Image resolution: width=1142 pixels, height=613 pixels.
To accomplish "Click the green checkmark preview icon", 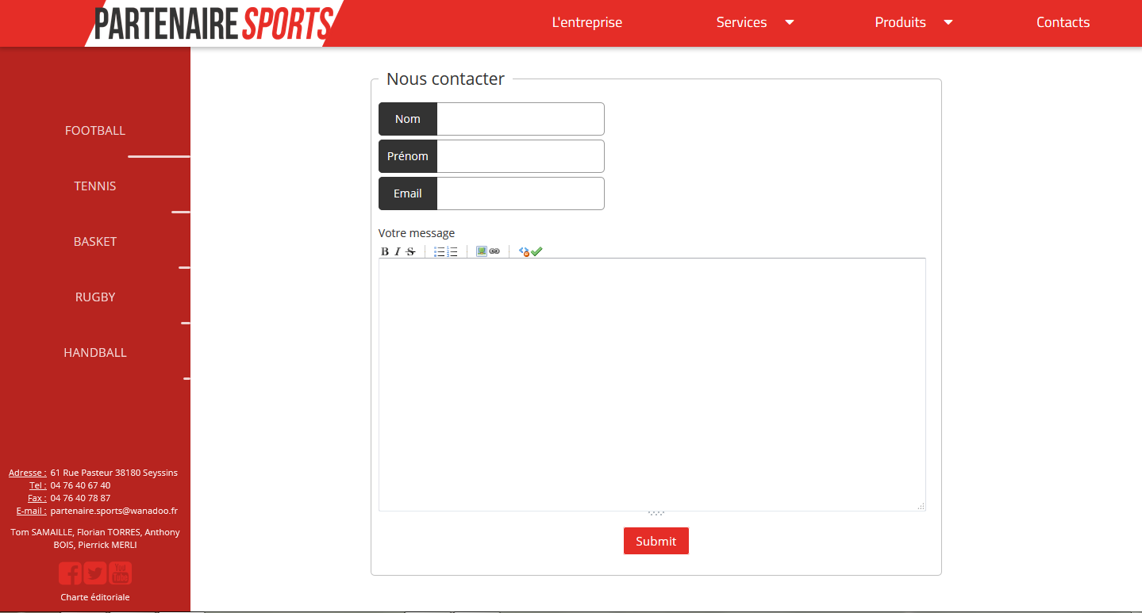I will click(537, 251).
